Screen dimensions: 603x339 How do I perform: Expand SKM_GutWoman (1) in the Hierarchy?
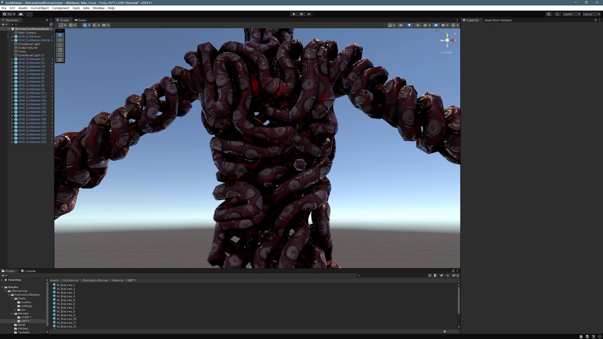click(13, 59)
